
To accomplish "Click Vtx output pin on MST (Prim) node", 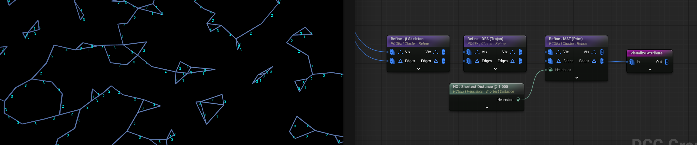I will [x=602, y=52].
